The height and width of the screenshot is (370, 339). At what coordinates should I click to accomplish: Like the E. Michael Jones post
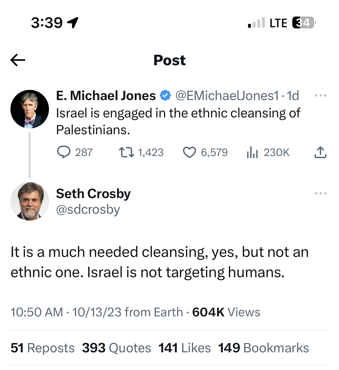click(x=189, y=152)
